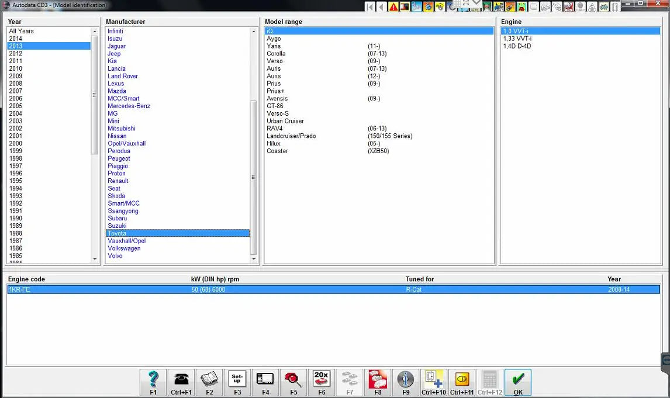Click the headlight icon labeled Ctrl+F11

pos(461,381)
